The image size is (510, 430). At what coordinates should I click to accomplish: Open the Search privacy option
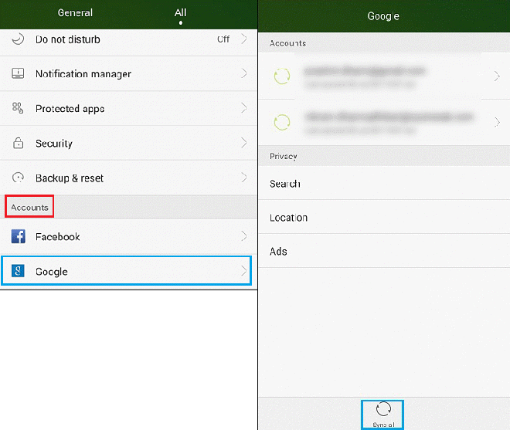[285, 184]
